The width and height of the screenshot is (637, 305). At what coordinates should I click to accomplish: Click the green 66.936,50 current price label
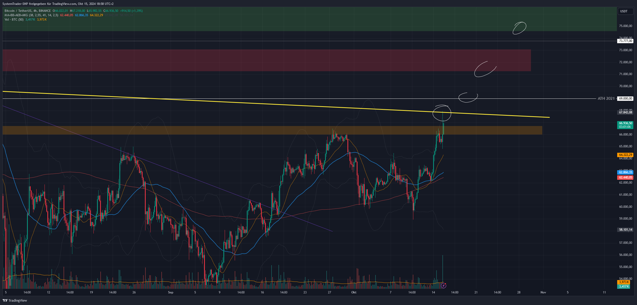[x=625, y=125]
